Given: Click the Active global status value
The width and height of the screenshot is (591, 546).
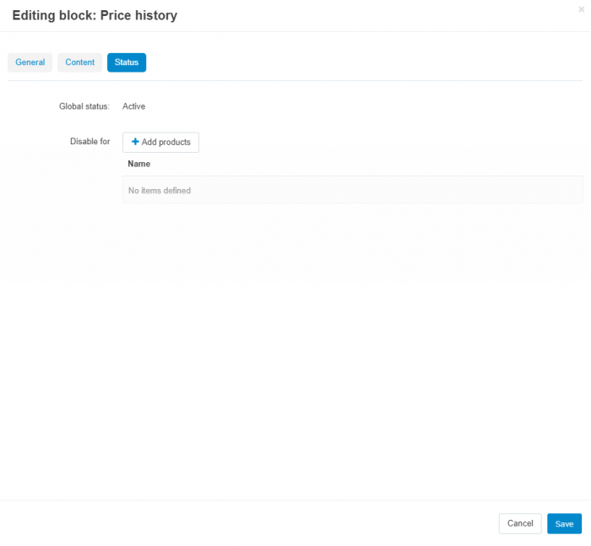Looking at the screenshot, I should 133,106.
